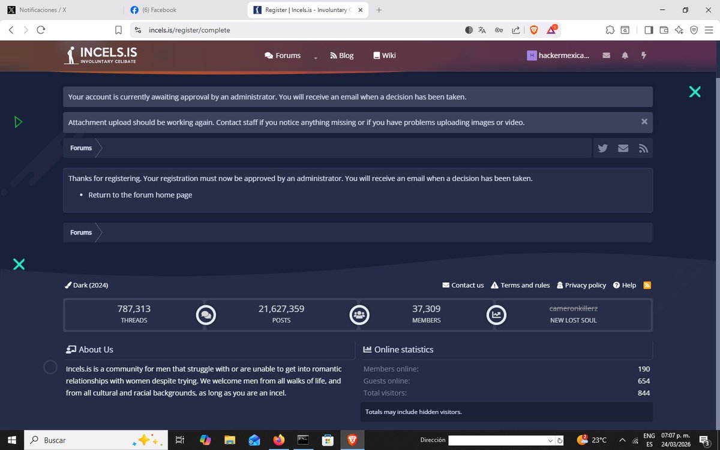Viewport: 720px width, 450px height.
Task: Click the 21,627,359 posts count
Action: click(281, 308)
